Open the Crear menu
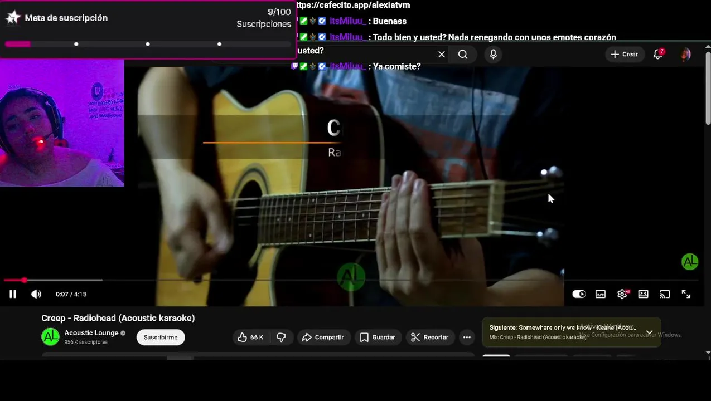Image resolution: width=711 pixels, height=401 pixels. pos(624,54)
